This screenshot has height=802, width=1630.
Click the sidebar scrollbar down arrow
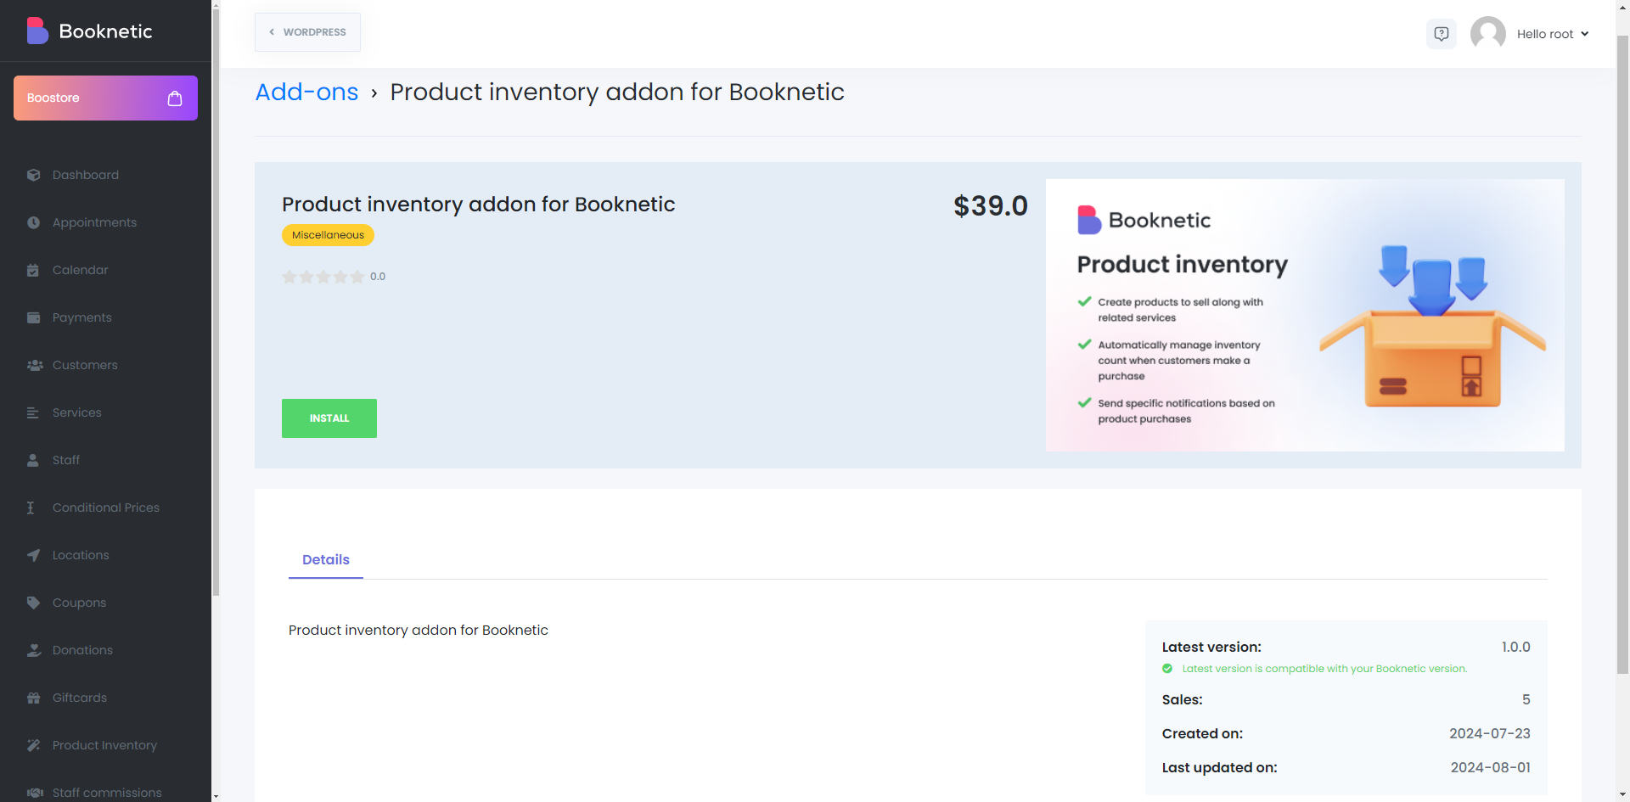[216, 796]
